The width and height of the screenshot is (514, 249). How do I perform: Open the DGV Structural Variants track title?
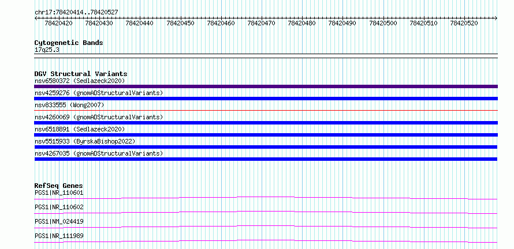(x=81, y=74)
